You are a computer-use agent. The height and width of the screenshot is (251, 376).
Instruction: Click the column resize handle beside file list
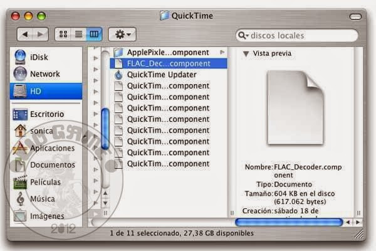232,213
